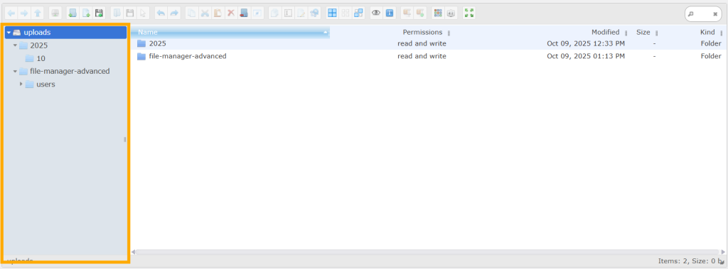Click the horizontal scrollbar left arrow

click(x=134, y=252)
